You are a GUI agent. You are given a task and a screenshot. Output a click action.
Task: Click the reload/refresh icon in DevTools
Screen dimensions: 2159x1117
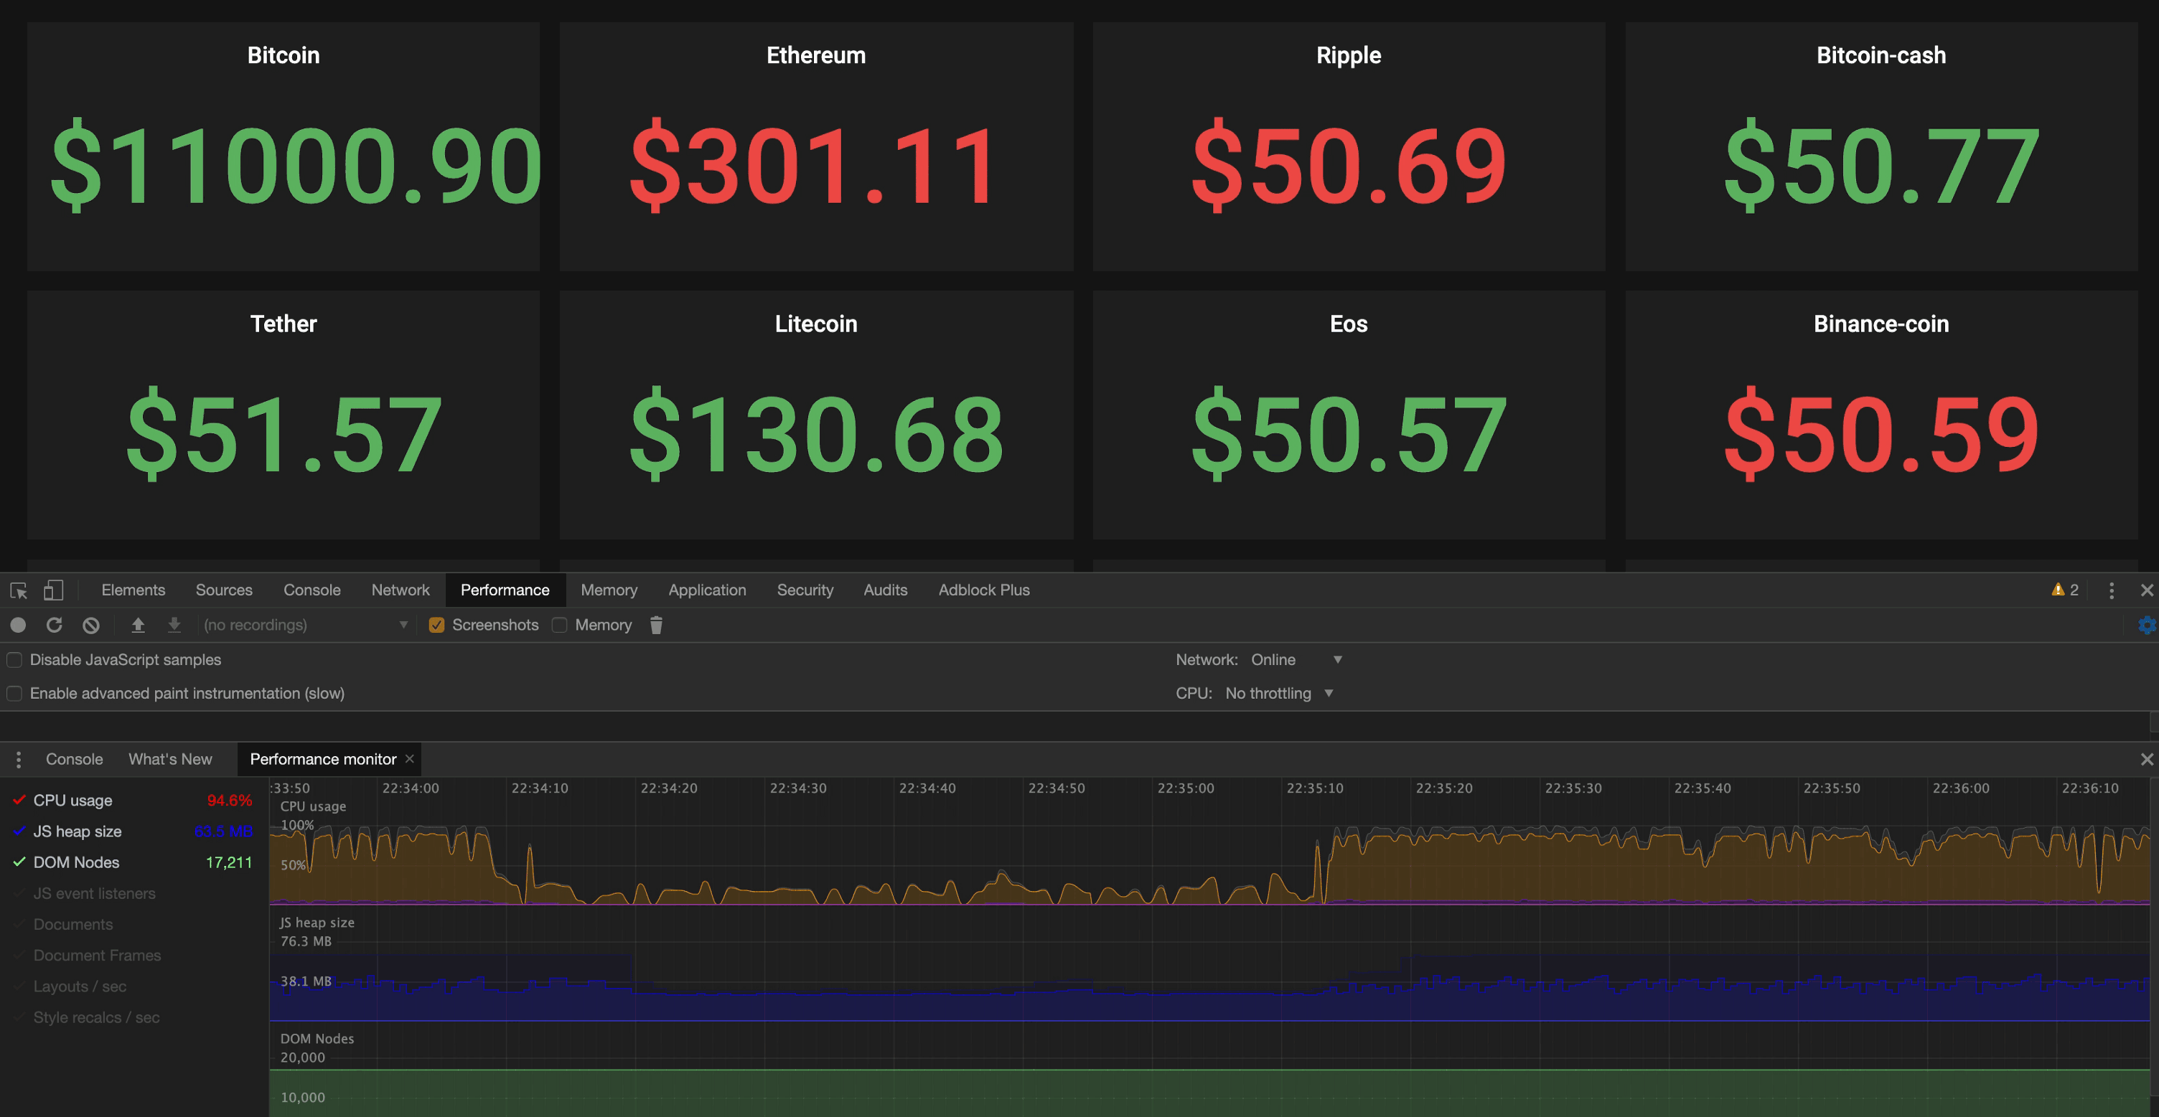[x=52, y=624]
